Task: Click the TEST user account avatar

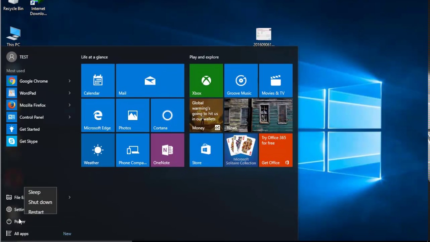Action: click(x=11, y=57)
